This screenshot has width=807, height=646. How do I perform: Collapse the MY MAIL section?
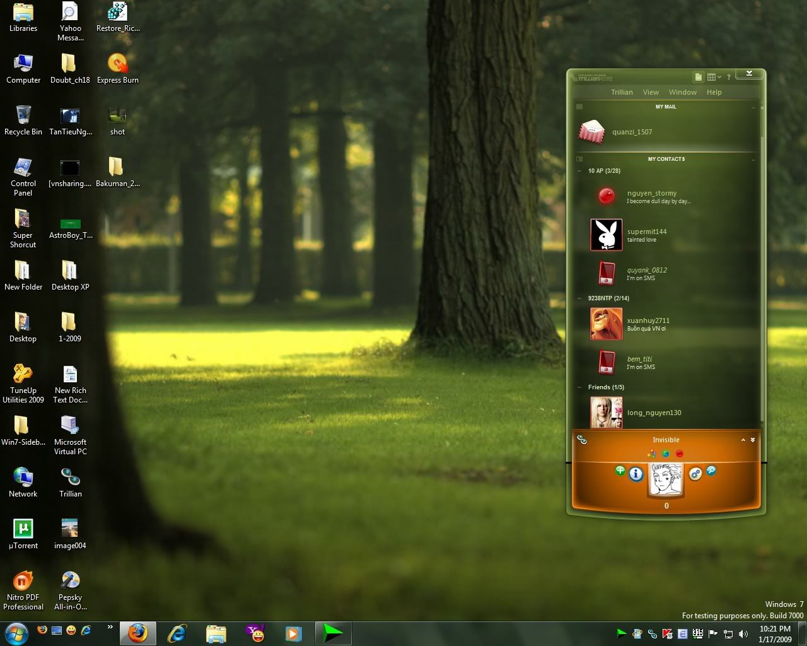coord(753,107)
